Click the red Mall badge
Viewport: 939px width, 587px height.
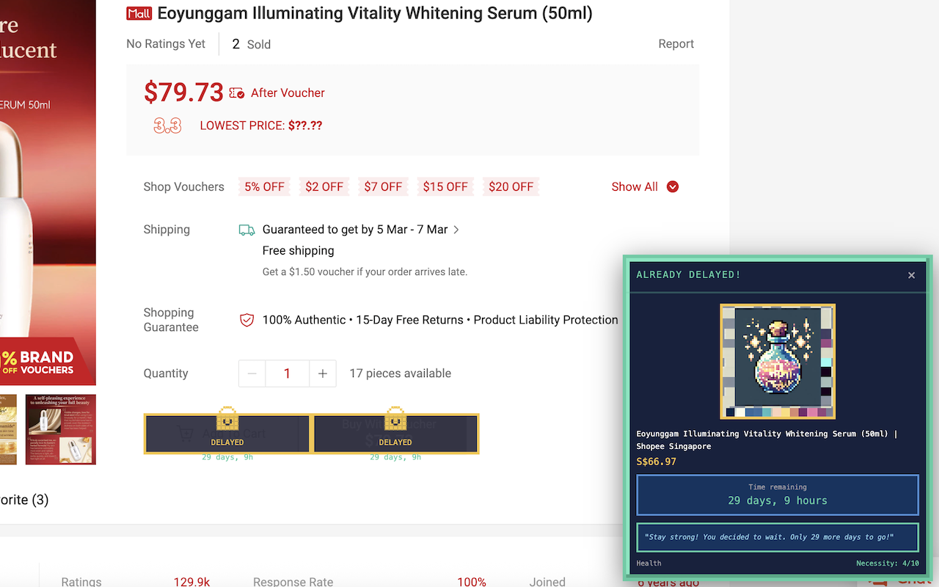(x=139, y=13)
